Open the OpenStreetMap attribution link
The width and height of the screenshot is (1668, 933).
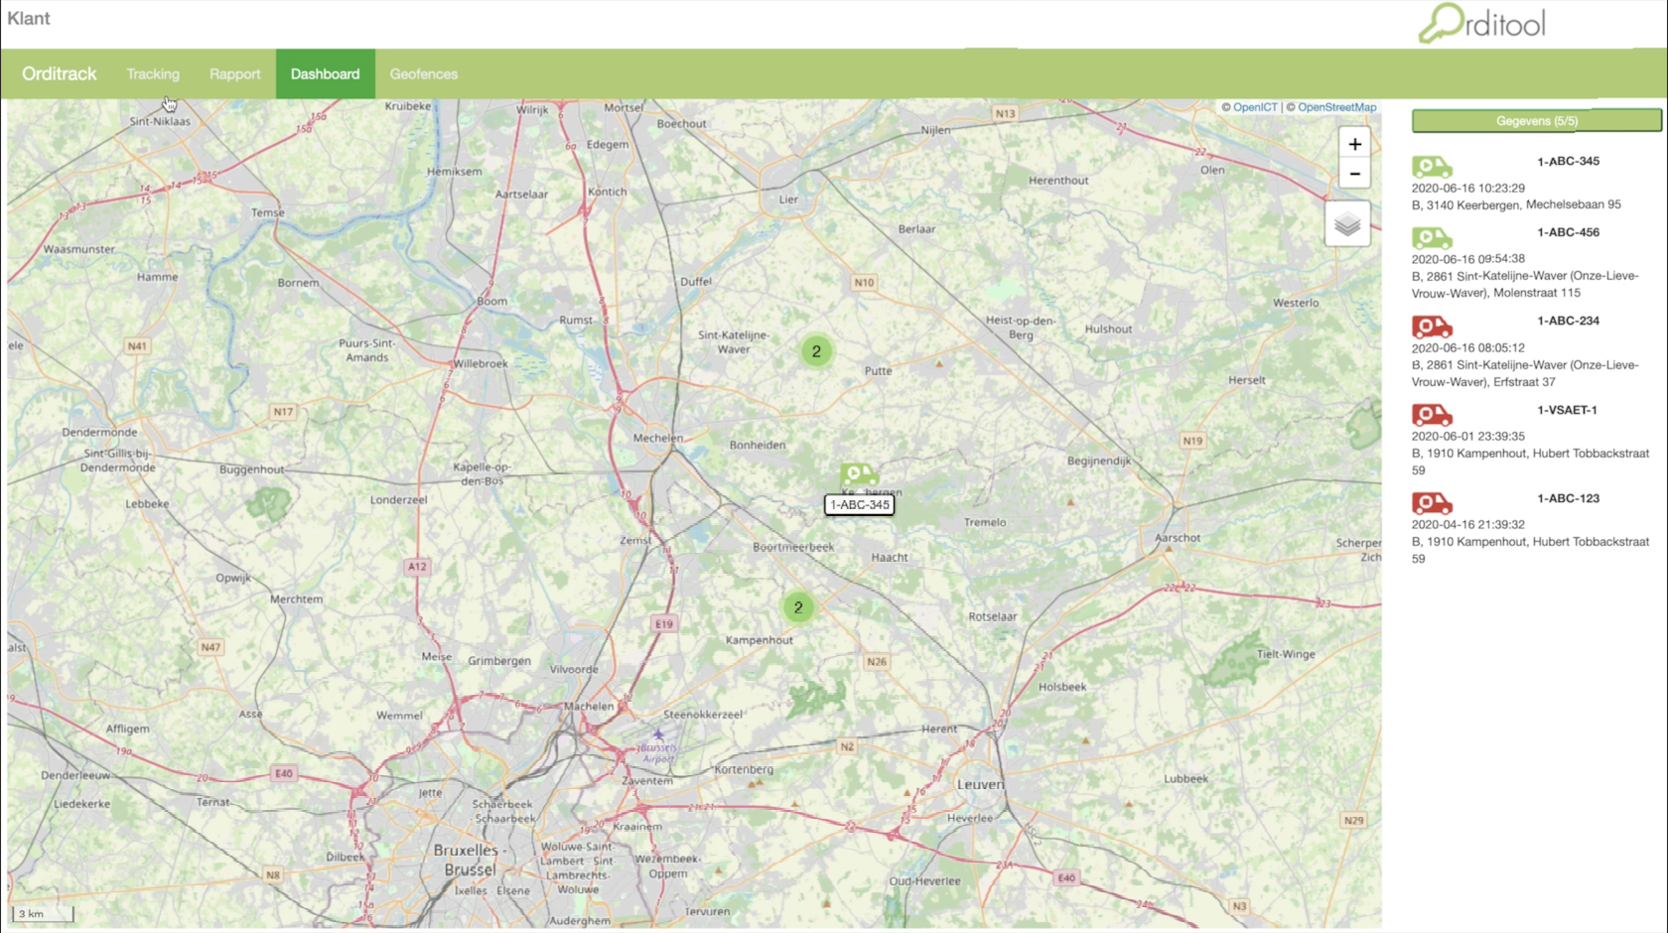1336,107
